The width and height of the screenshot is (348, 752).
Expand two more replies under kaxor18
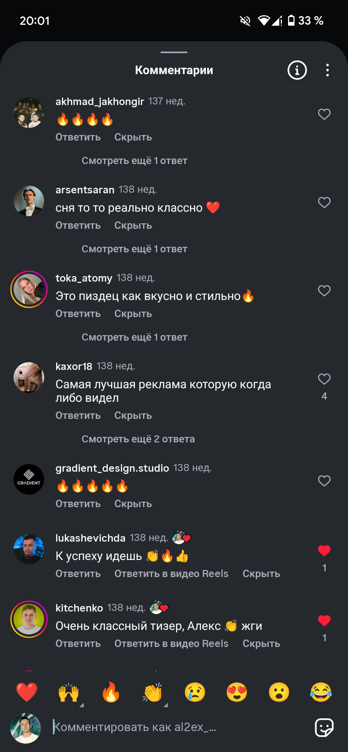(138, 439)
